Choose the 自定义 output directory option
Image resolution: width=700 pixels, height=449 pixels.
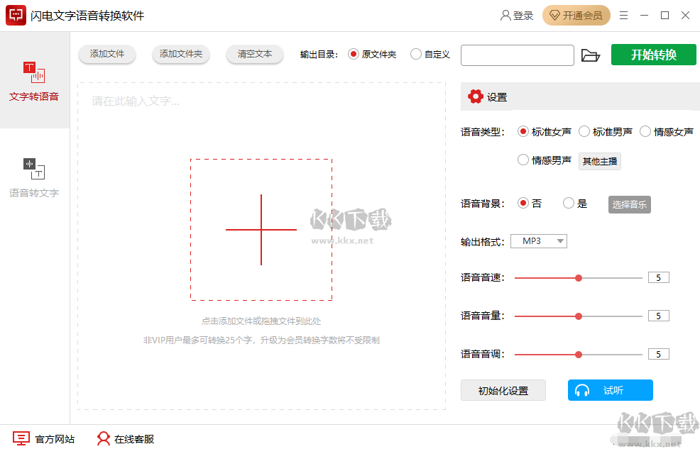click(416, 54)
